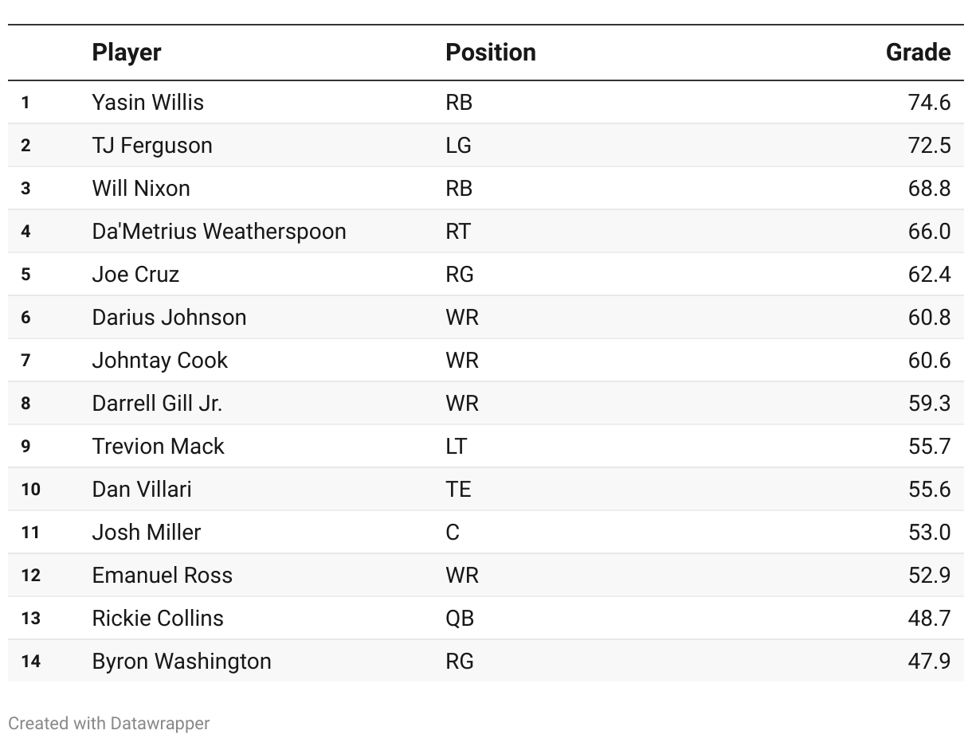Click rank number 10 in table
The height and width of the screenshot is (742, 972).
click(x=30, y=490)
